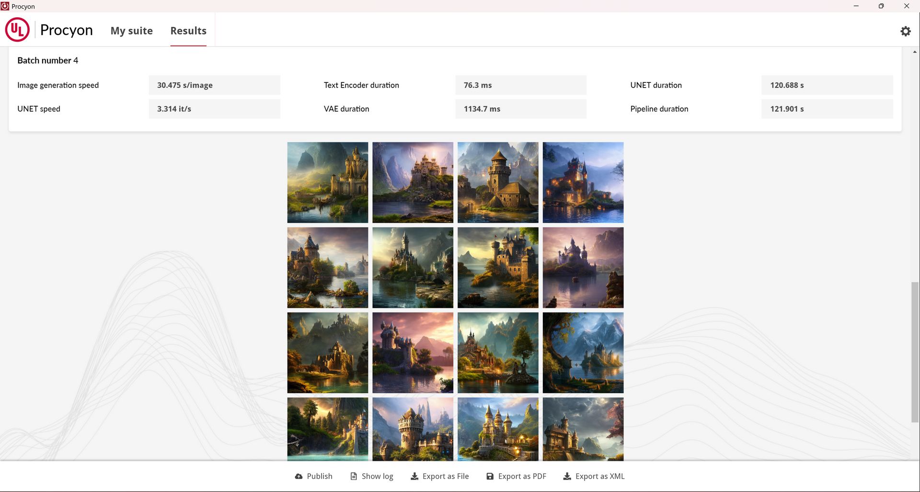Click the Export as File download icon
This screenshot has width=920, height=492.
[414, 476]
